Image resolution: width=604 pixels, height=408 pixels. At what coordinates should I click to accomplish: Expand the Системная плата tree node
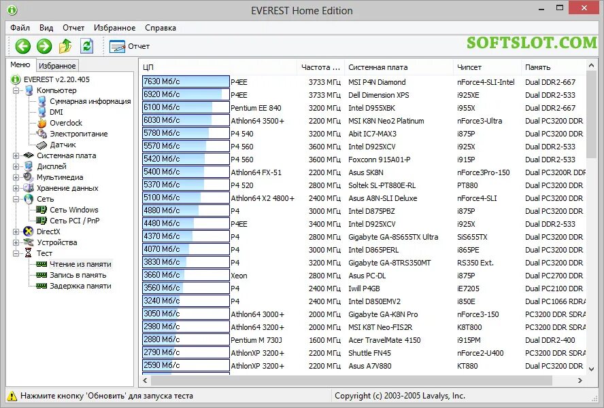pyautogui.click(x=16, y=155)
